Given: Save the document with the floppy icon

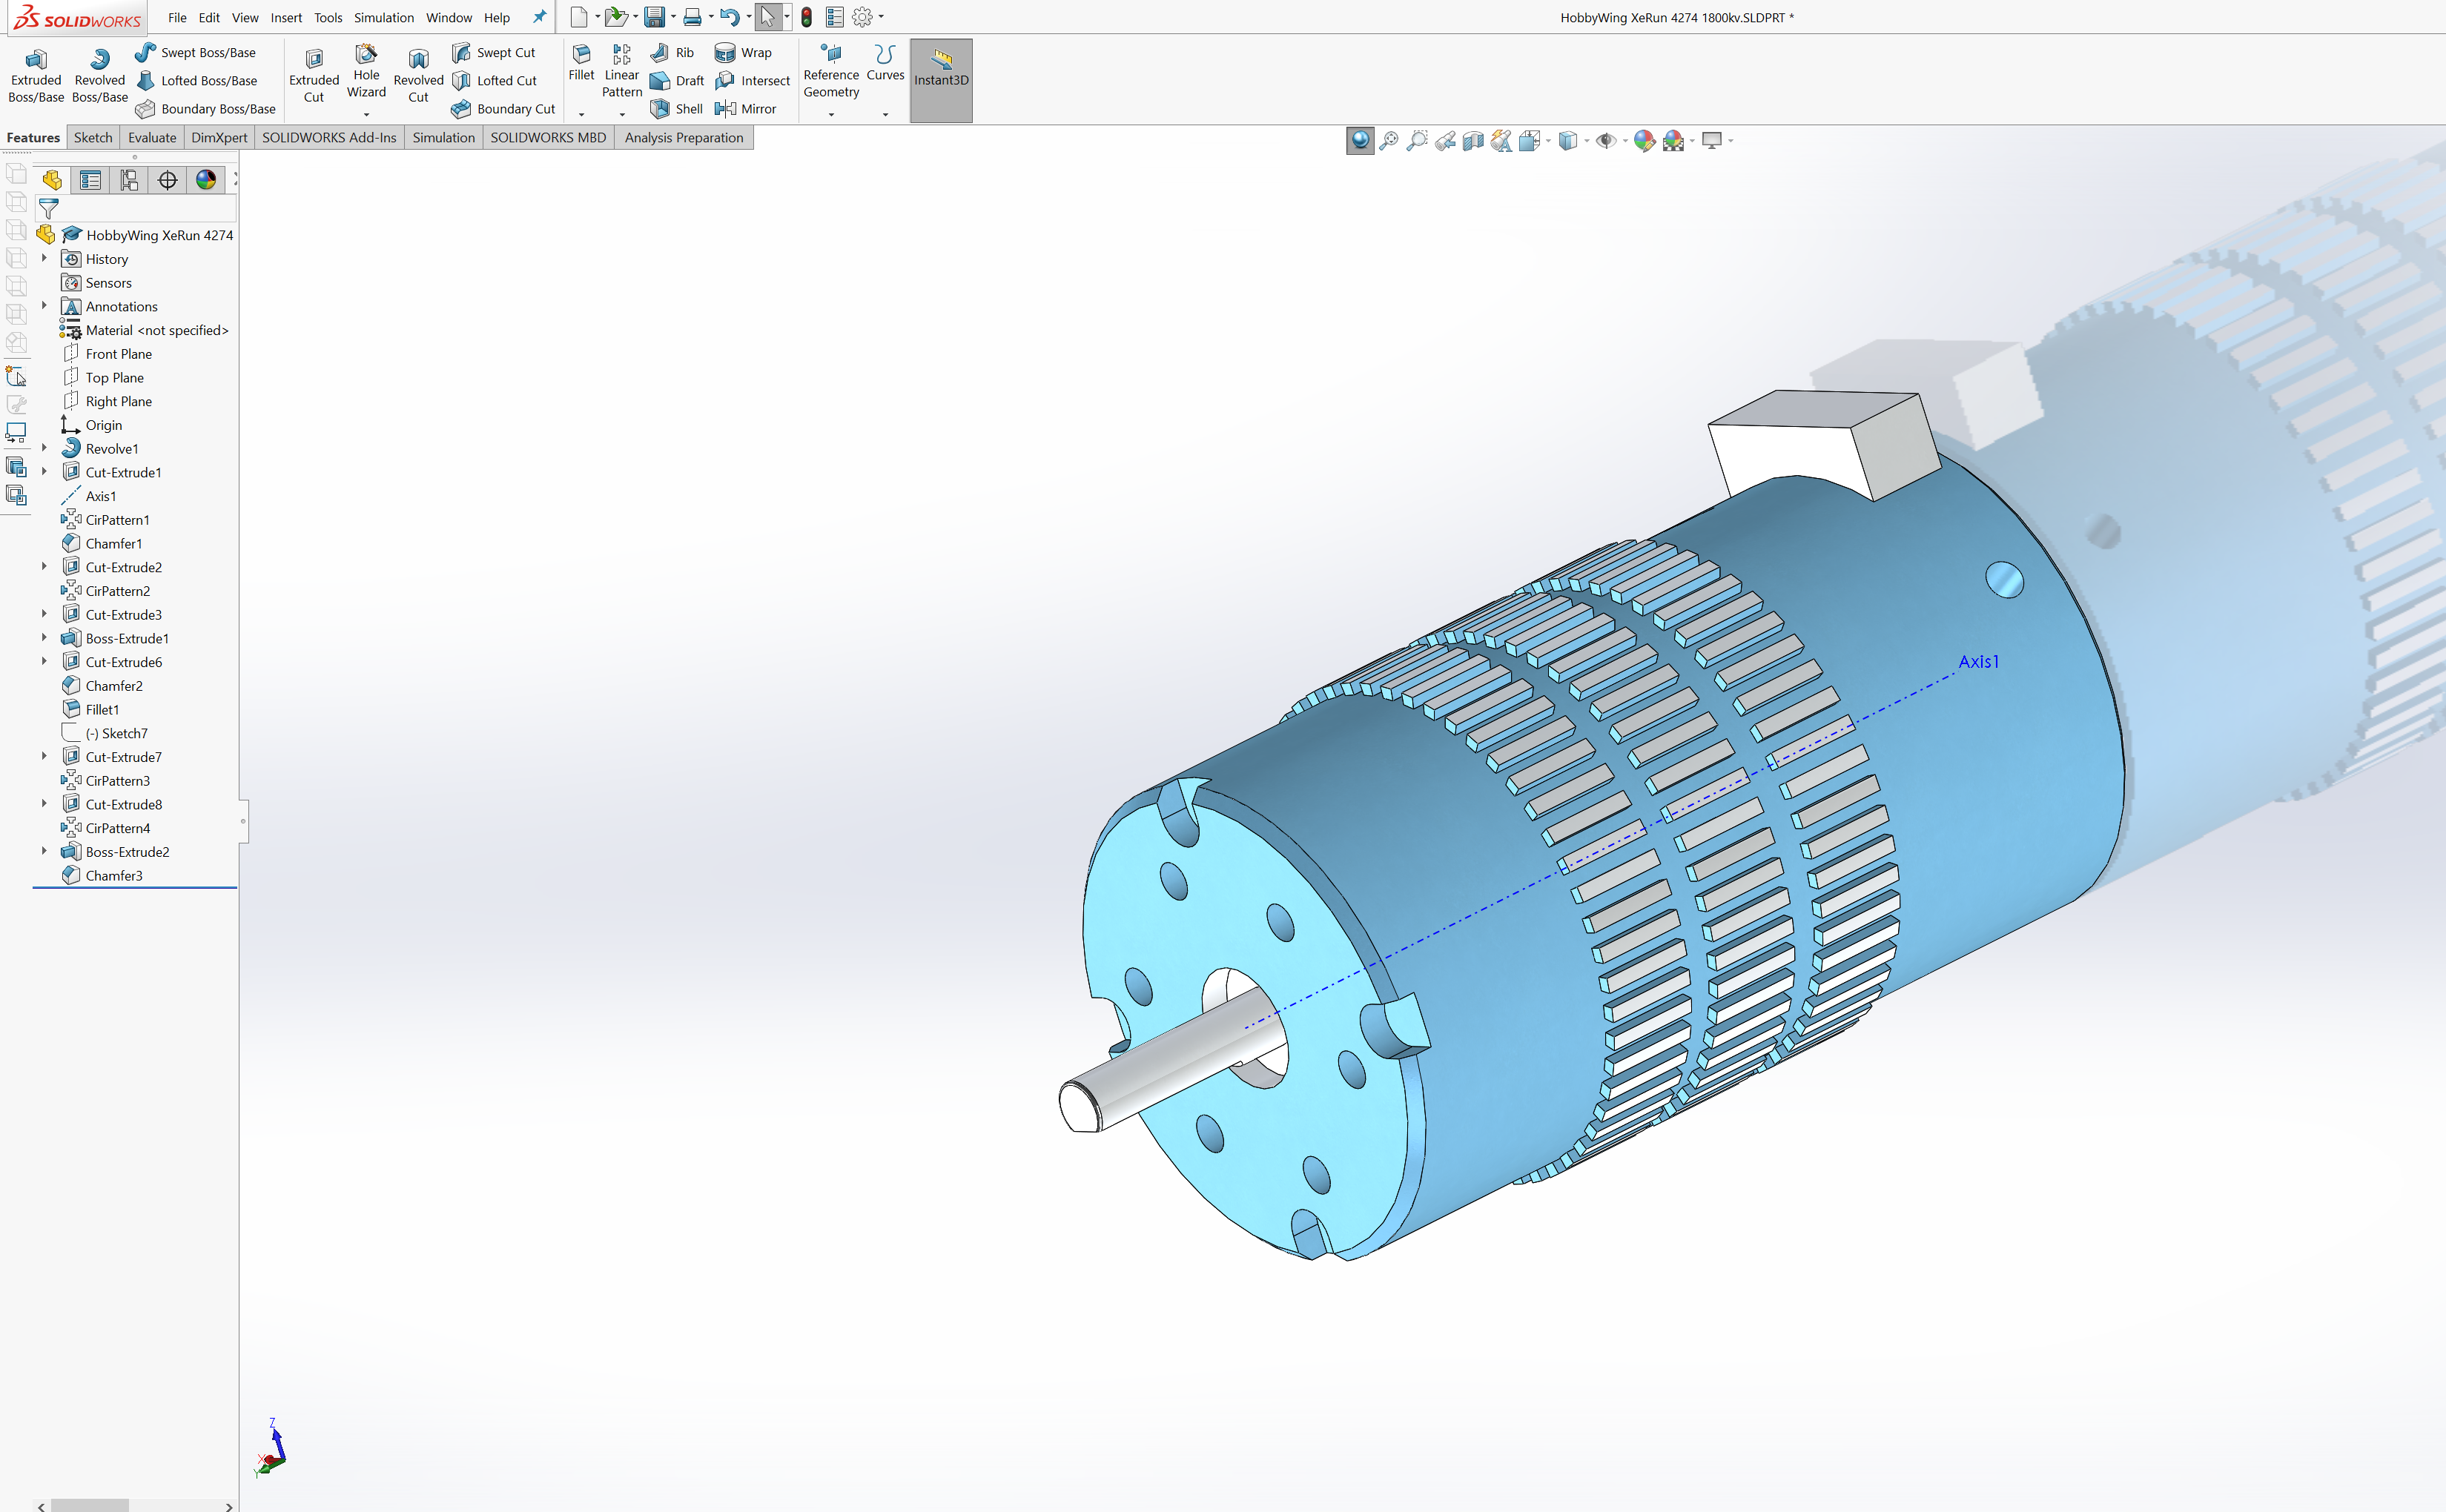Looking at the screenshot, I should 654,17.
